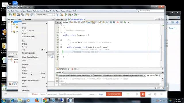The height and width of the screenshot is (103, 184).
Task: Click the editor Find Selection magnifier icon
Action: coord(84,22)
